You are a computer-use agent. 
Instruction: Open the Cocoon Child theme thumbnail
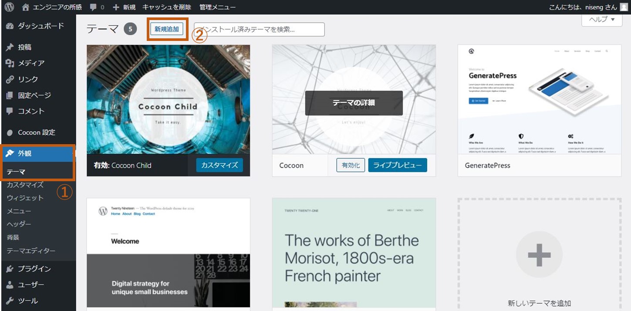169,99
